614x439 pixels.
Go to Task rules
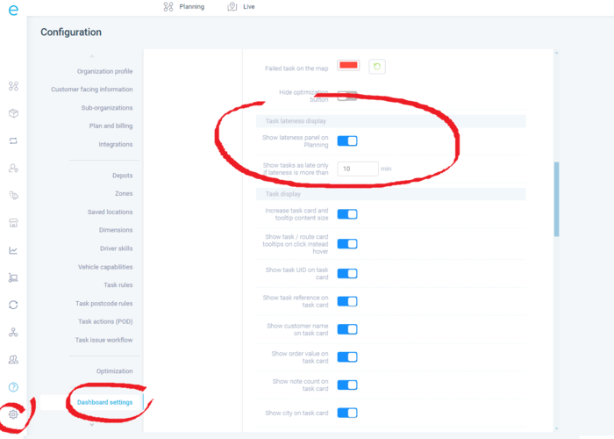tap(118, 285)
